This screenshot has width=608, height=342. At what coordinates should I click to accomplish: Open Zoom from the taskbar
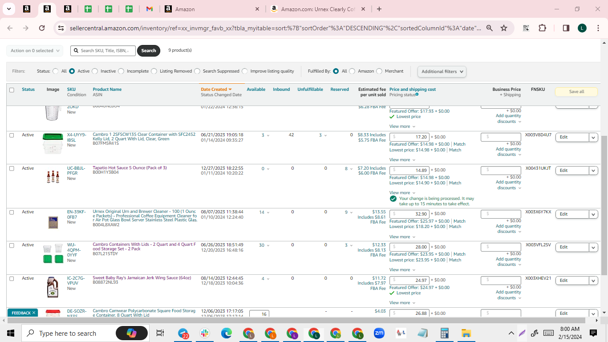pyautogui.click(x=379, y=333)
